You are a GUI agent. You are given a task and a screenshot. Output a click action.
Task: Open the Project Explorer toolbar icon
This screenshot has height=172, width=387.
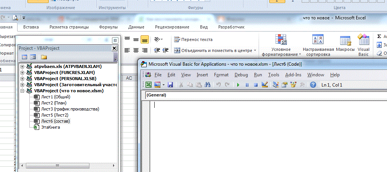(276, 85)
